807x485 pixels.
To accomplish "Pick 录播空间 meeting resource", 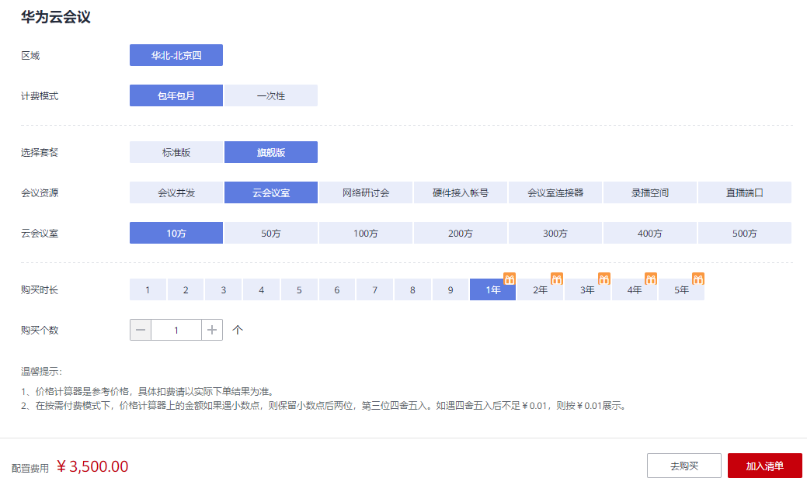I will pyautogui.click(x=649, y=192).
